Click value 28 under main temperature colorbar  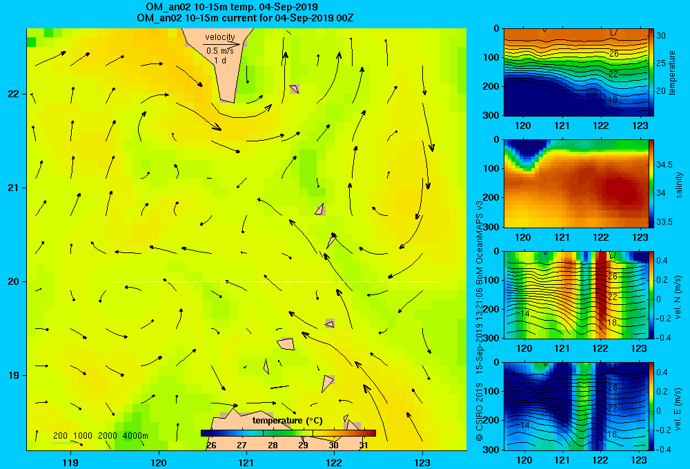273,446
